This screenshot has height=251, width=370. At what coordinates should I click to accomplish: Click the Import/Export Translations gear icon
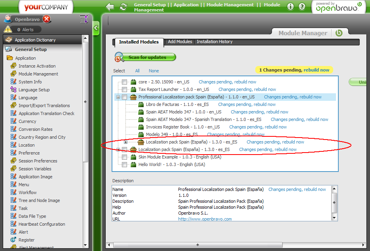click(x=13, y=105)
